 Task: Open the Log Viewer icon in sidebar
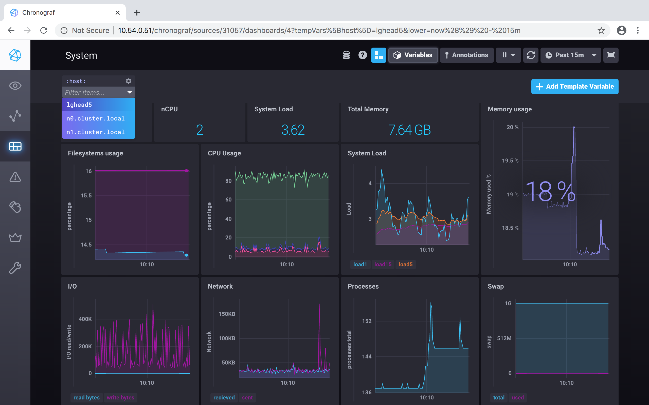[x=15, y=207]
